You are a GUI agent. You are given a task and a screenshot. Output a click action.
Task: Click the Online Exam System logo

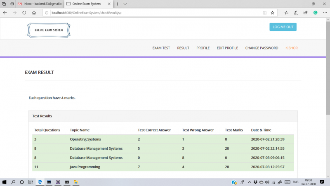coord(49,30)
